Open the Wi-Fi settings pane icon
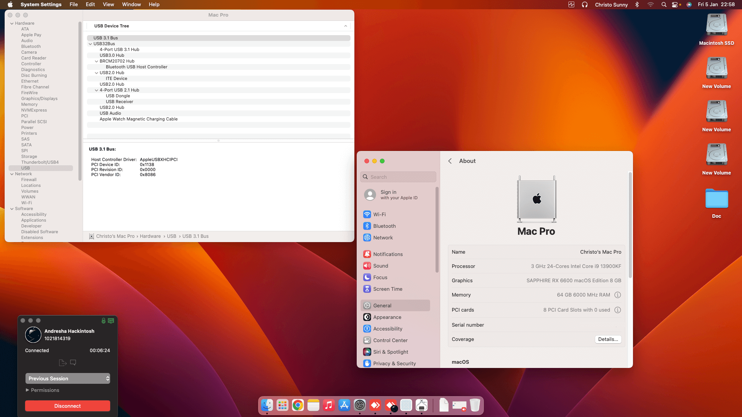The width and height of the screenshot is (742, 417). [367, 214]
